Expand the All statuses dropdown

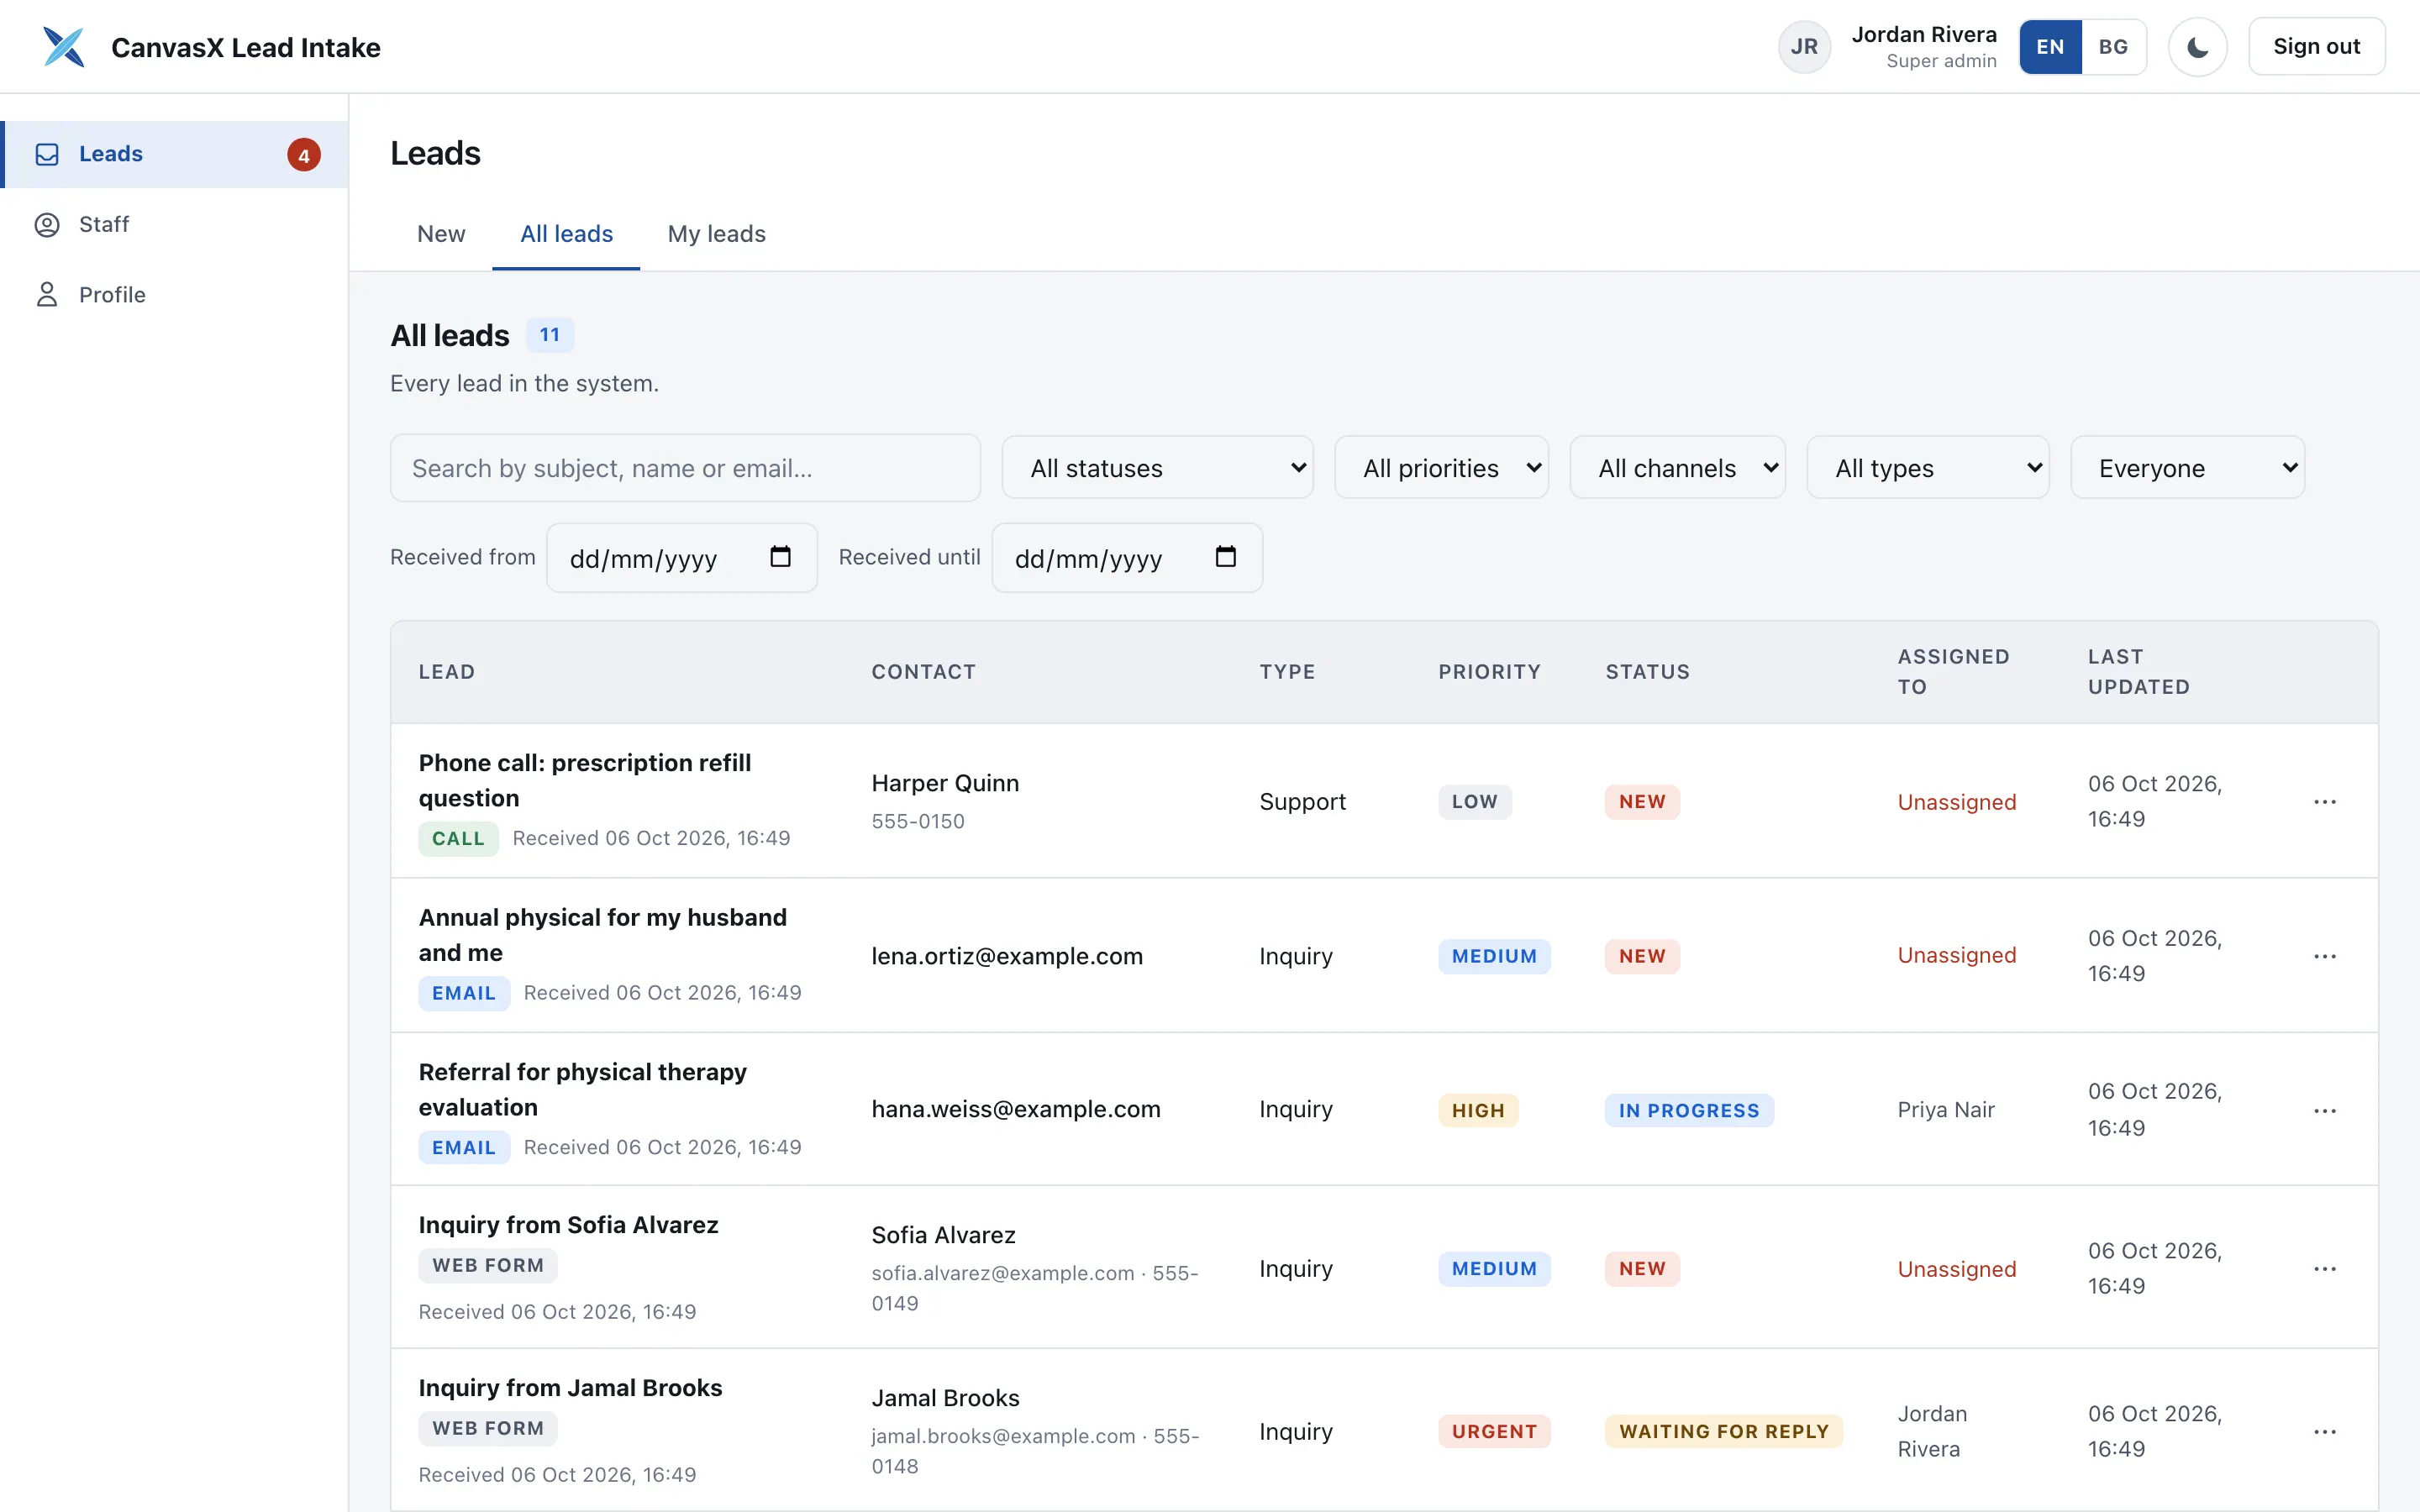coord(1157,468)
